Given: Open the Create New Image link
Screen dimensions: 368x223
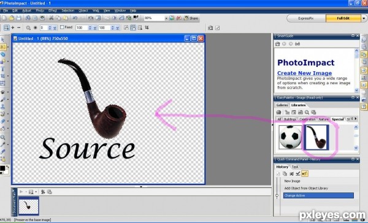Looking at the screenshot, I should point(305,73).
